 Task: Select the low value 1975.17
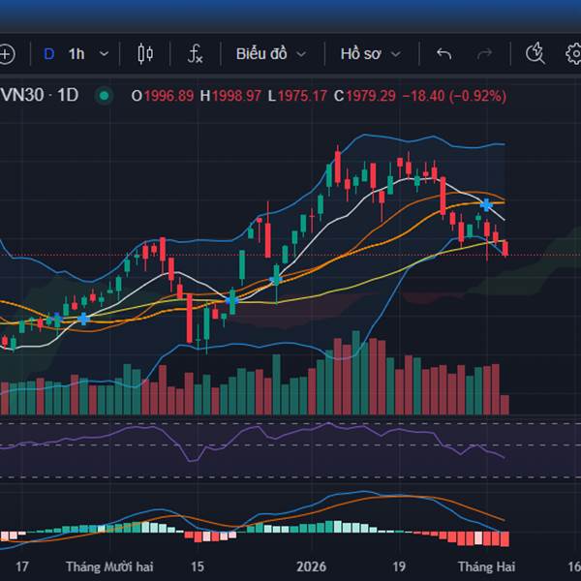click(x=302, y=96)
